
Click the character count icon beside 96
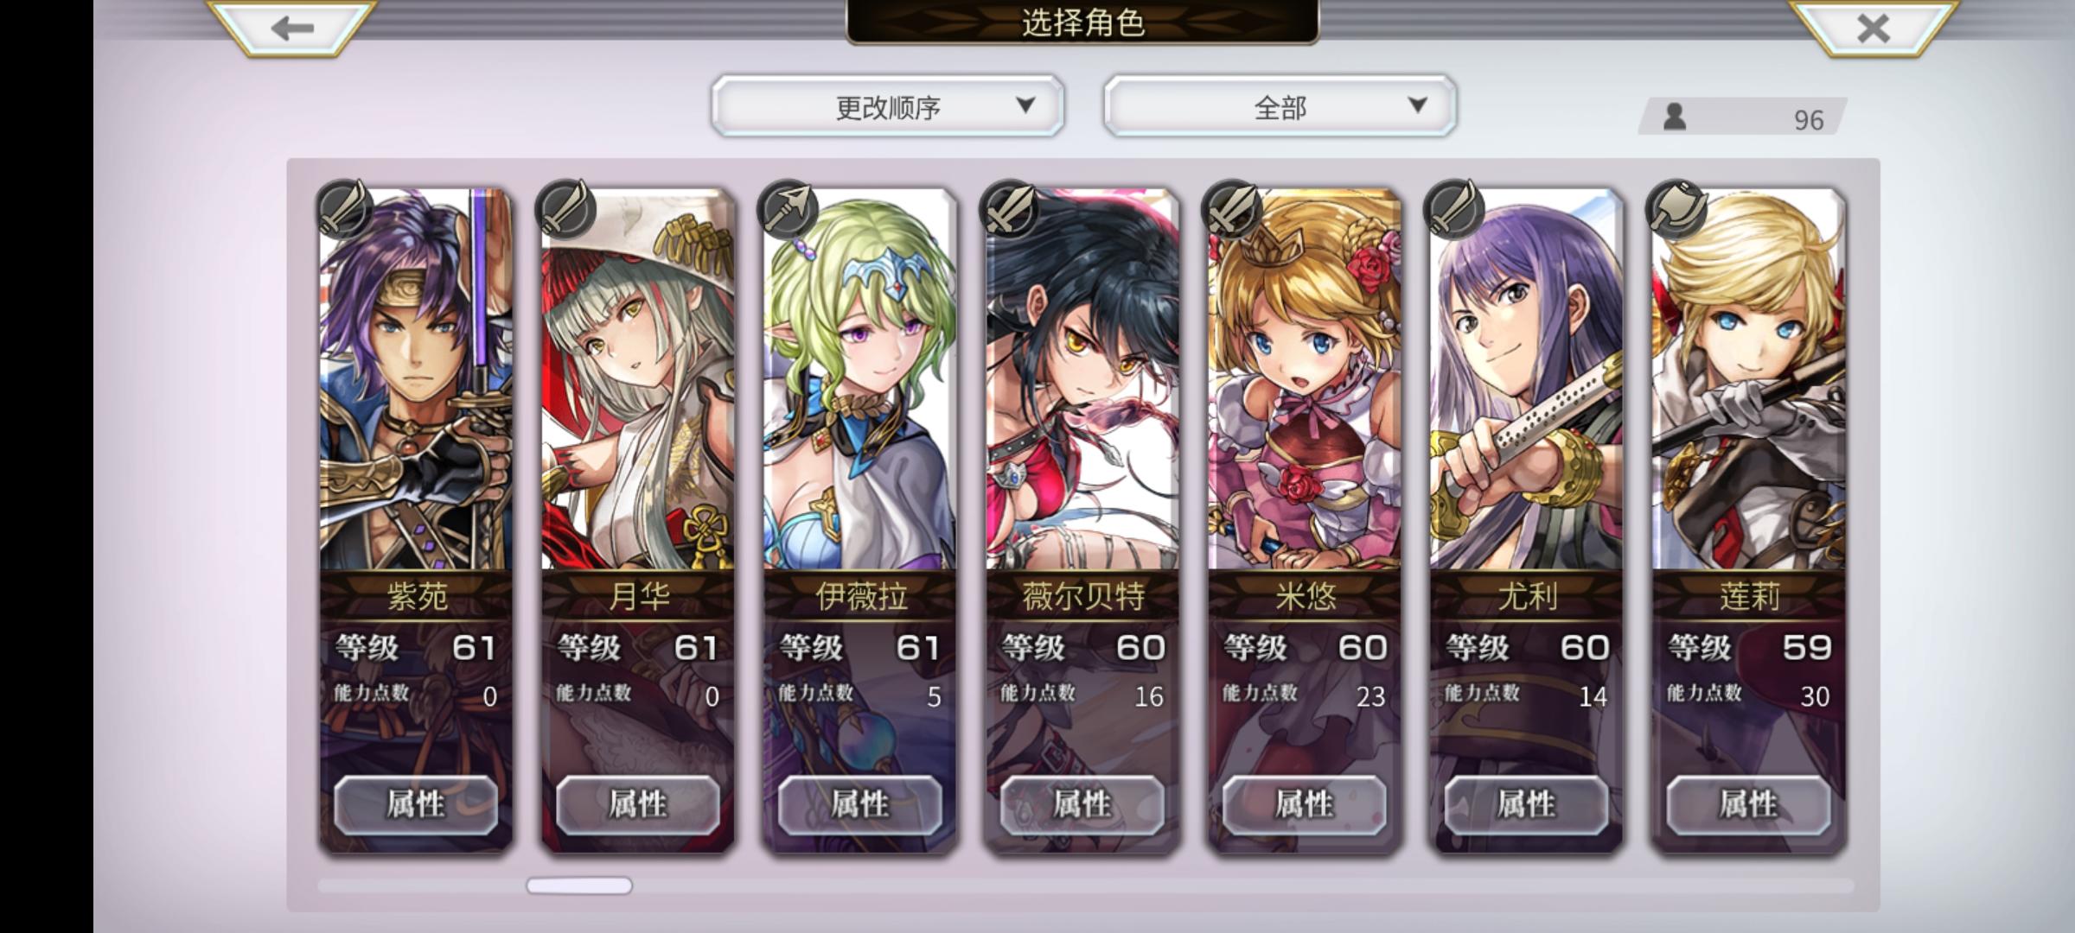coord(1675,117)
